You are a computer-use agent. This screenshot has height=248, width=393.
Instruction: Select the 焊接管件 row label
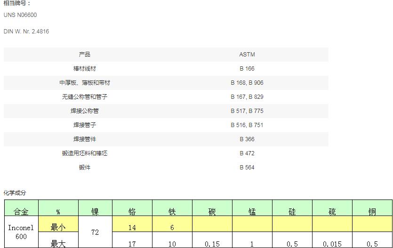[84, 139]
